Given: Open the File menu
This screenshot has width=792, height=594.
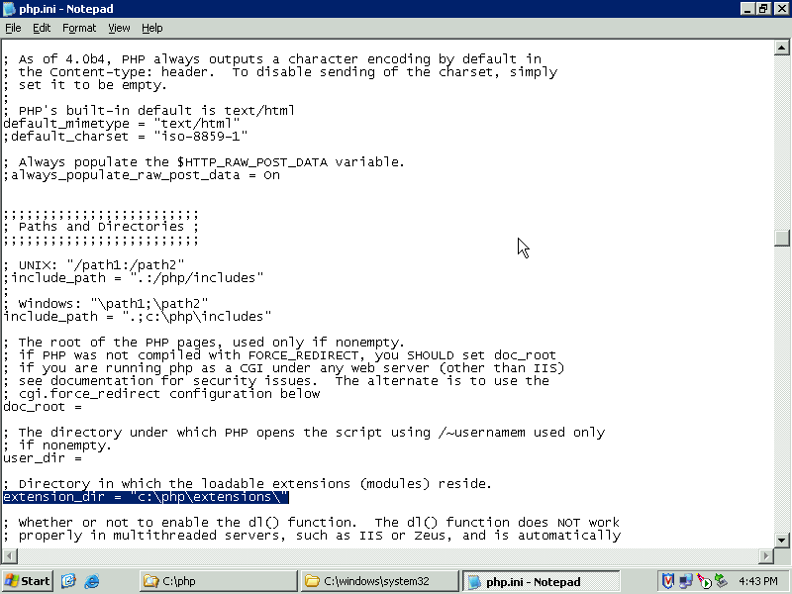Looking at the screenshot, I should click(13, 28).
